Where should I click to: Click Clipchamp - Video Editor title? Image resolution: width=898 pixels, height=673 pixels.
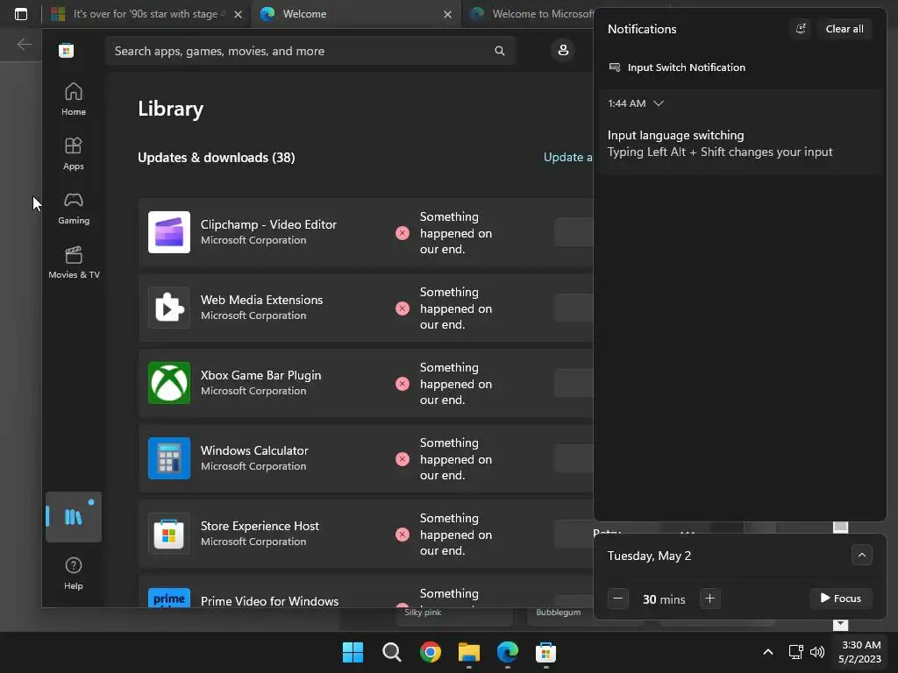click(268, 224)
